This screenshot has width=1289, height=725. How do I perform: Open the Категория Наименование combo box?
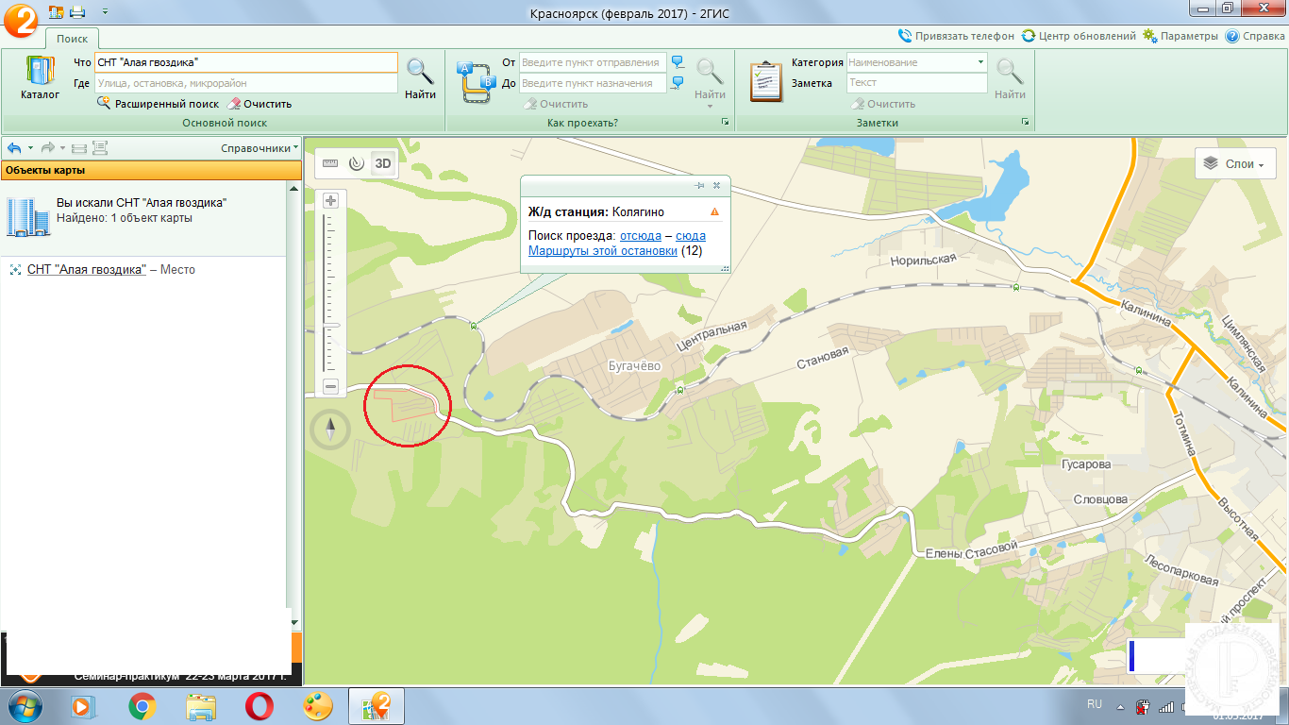916,62
